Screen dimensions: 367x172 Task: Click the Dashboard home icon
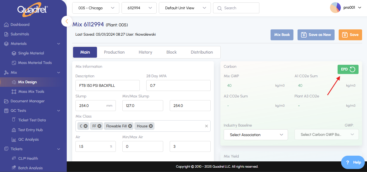point(6,25)
